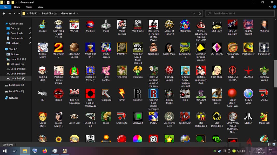Screen dimensions: 277x155
Task: Go up one folder level
Action: (x=19, y=13)
